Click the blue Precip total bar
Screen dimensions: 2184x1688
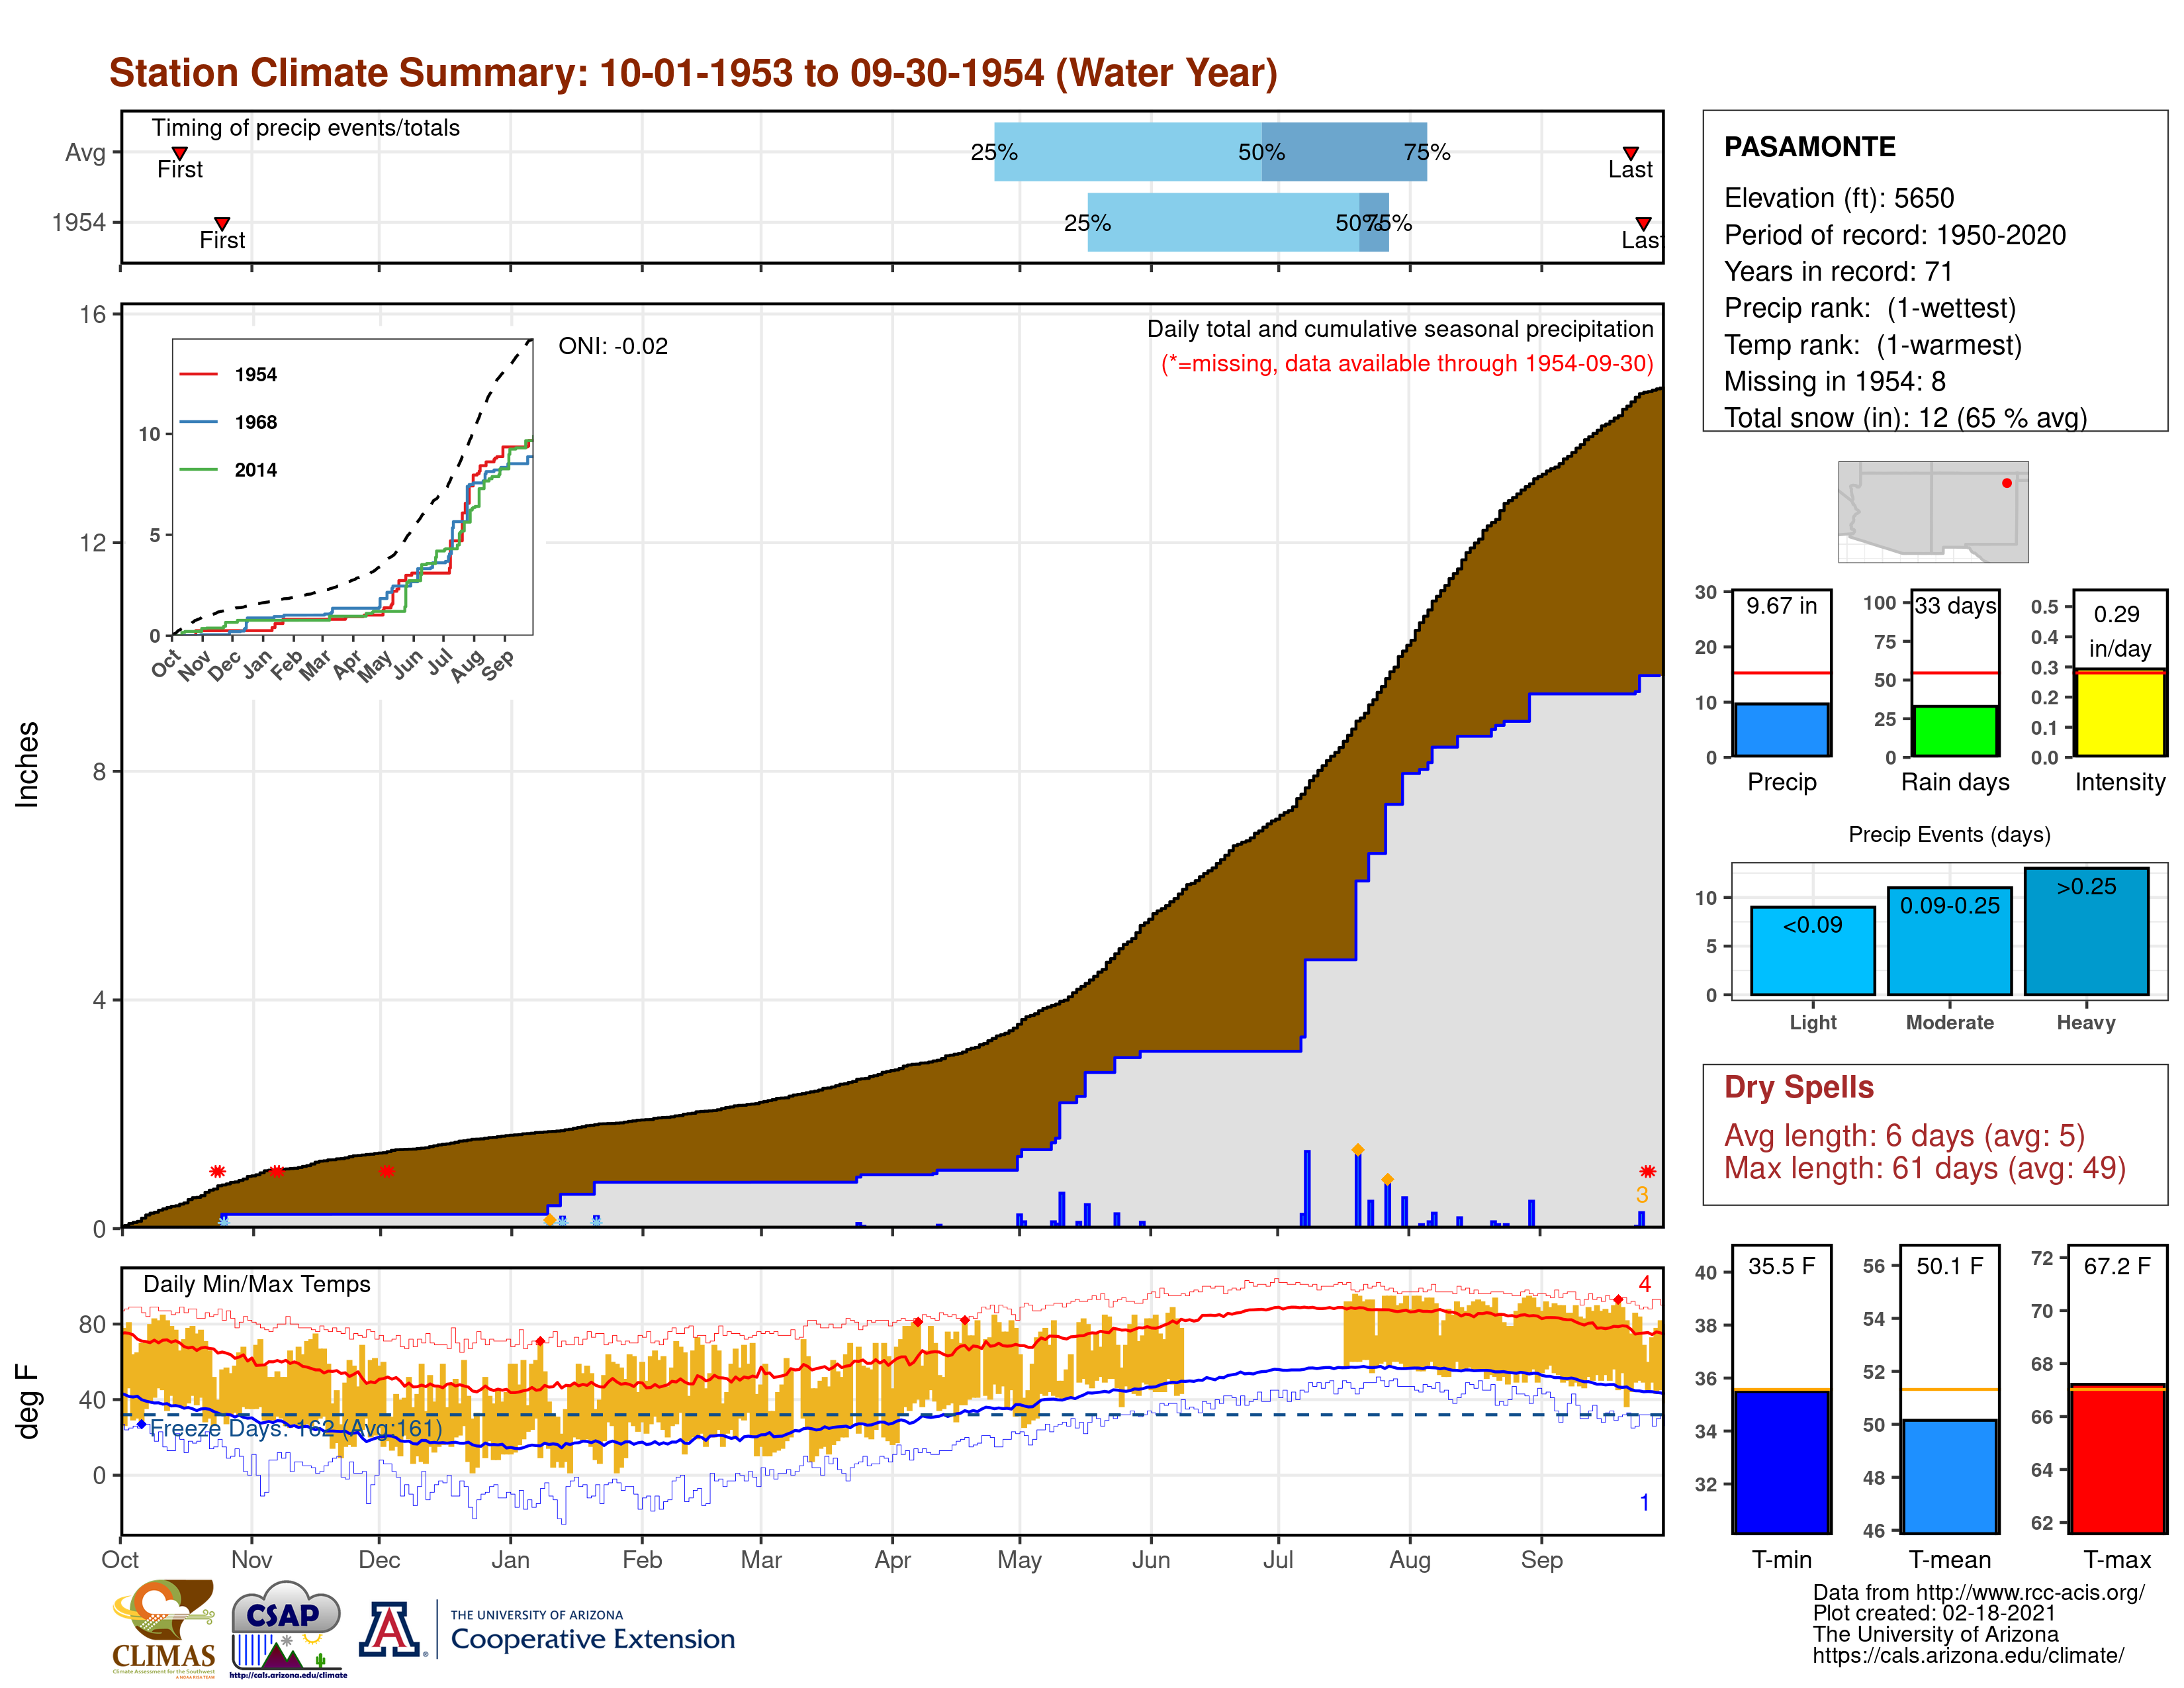(1781, 729)
